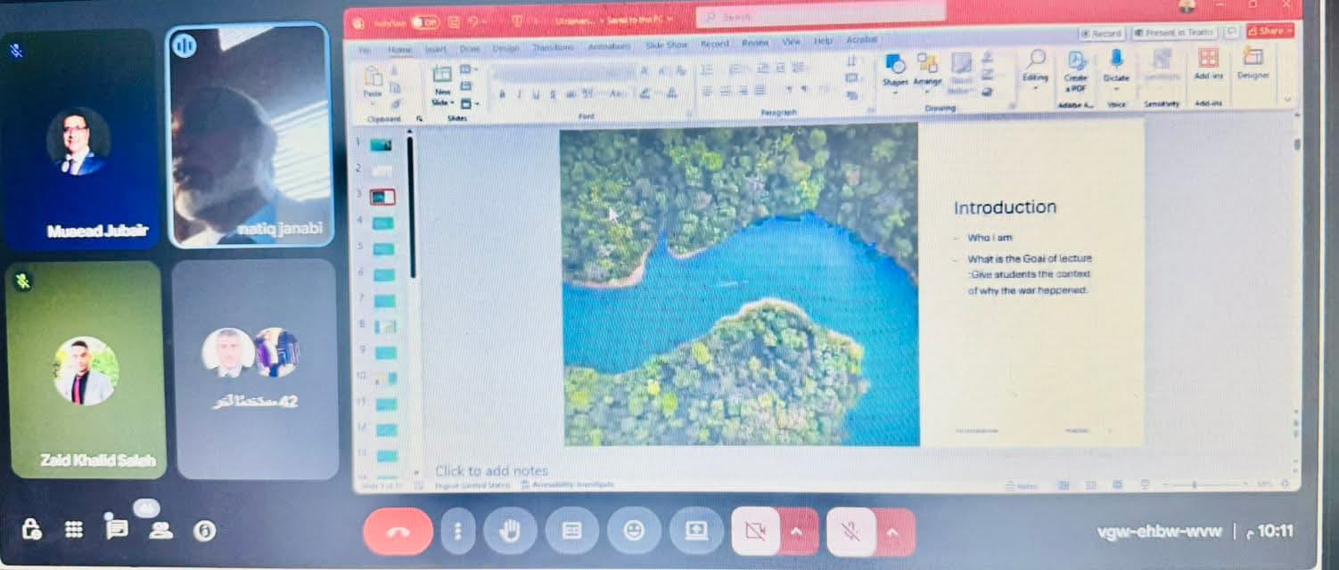Open the Shapes dropdown
Viewport: 1339px width, 570px height.
894,69
